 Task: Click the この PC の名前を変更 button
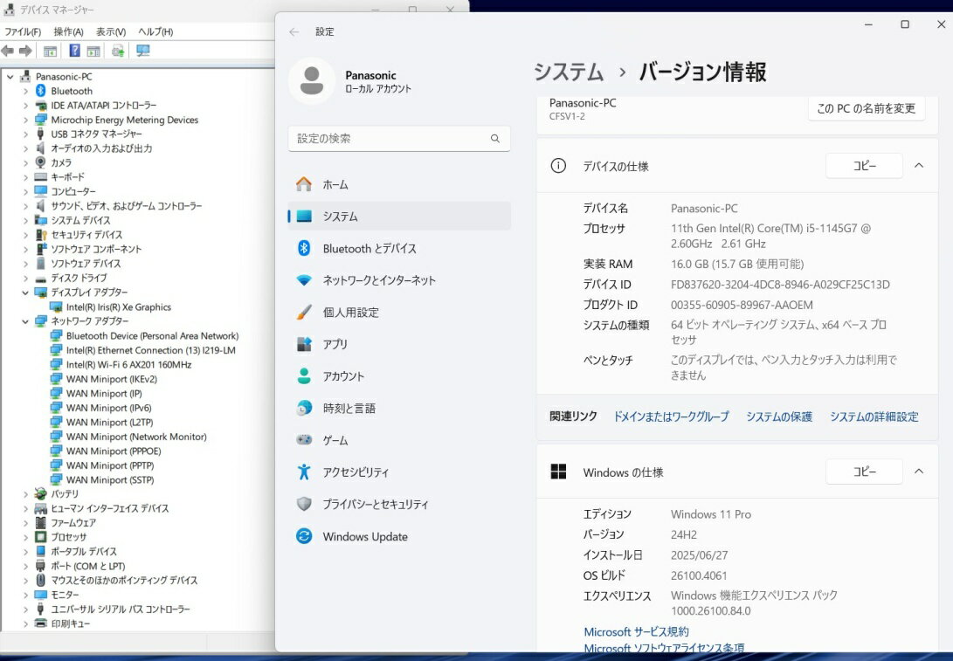tap(866, 108)
